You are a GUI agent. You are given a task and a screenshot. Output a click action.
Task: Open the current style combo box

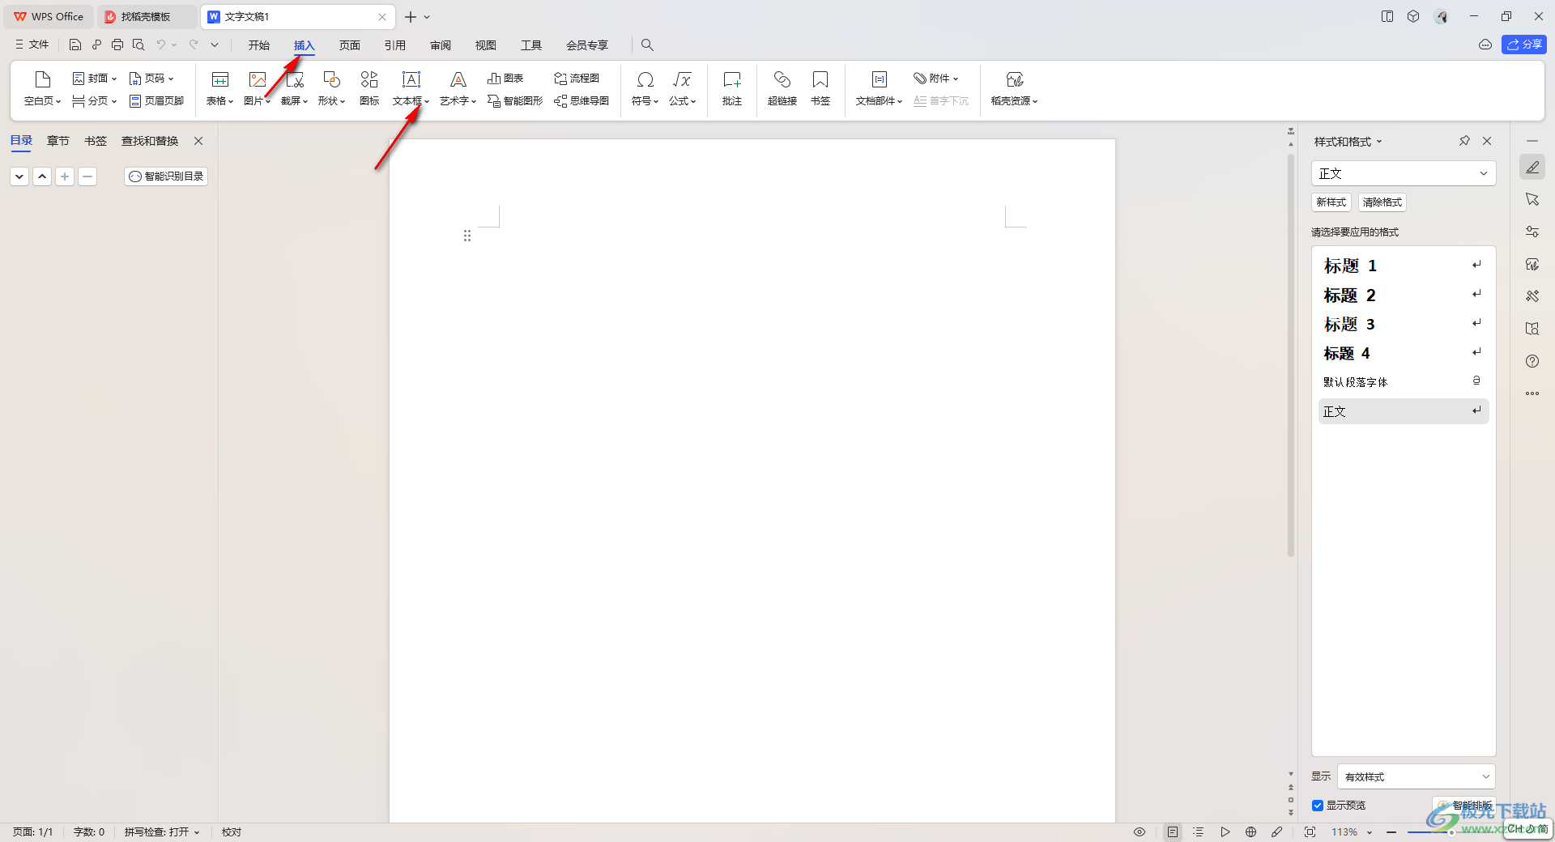pos(1403,173)
